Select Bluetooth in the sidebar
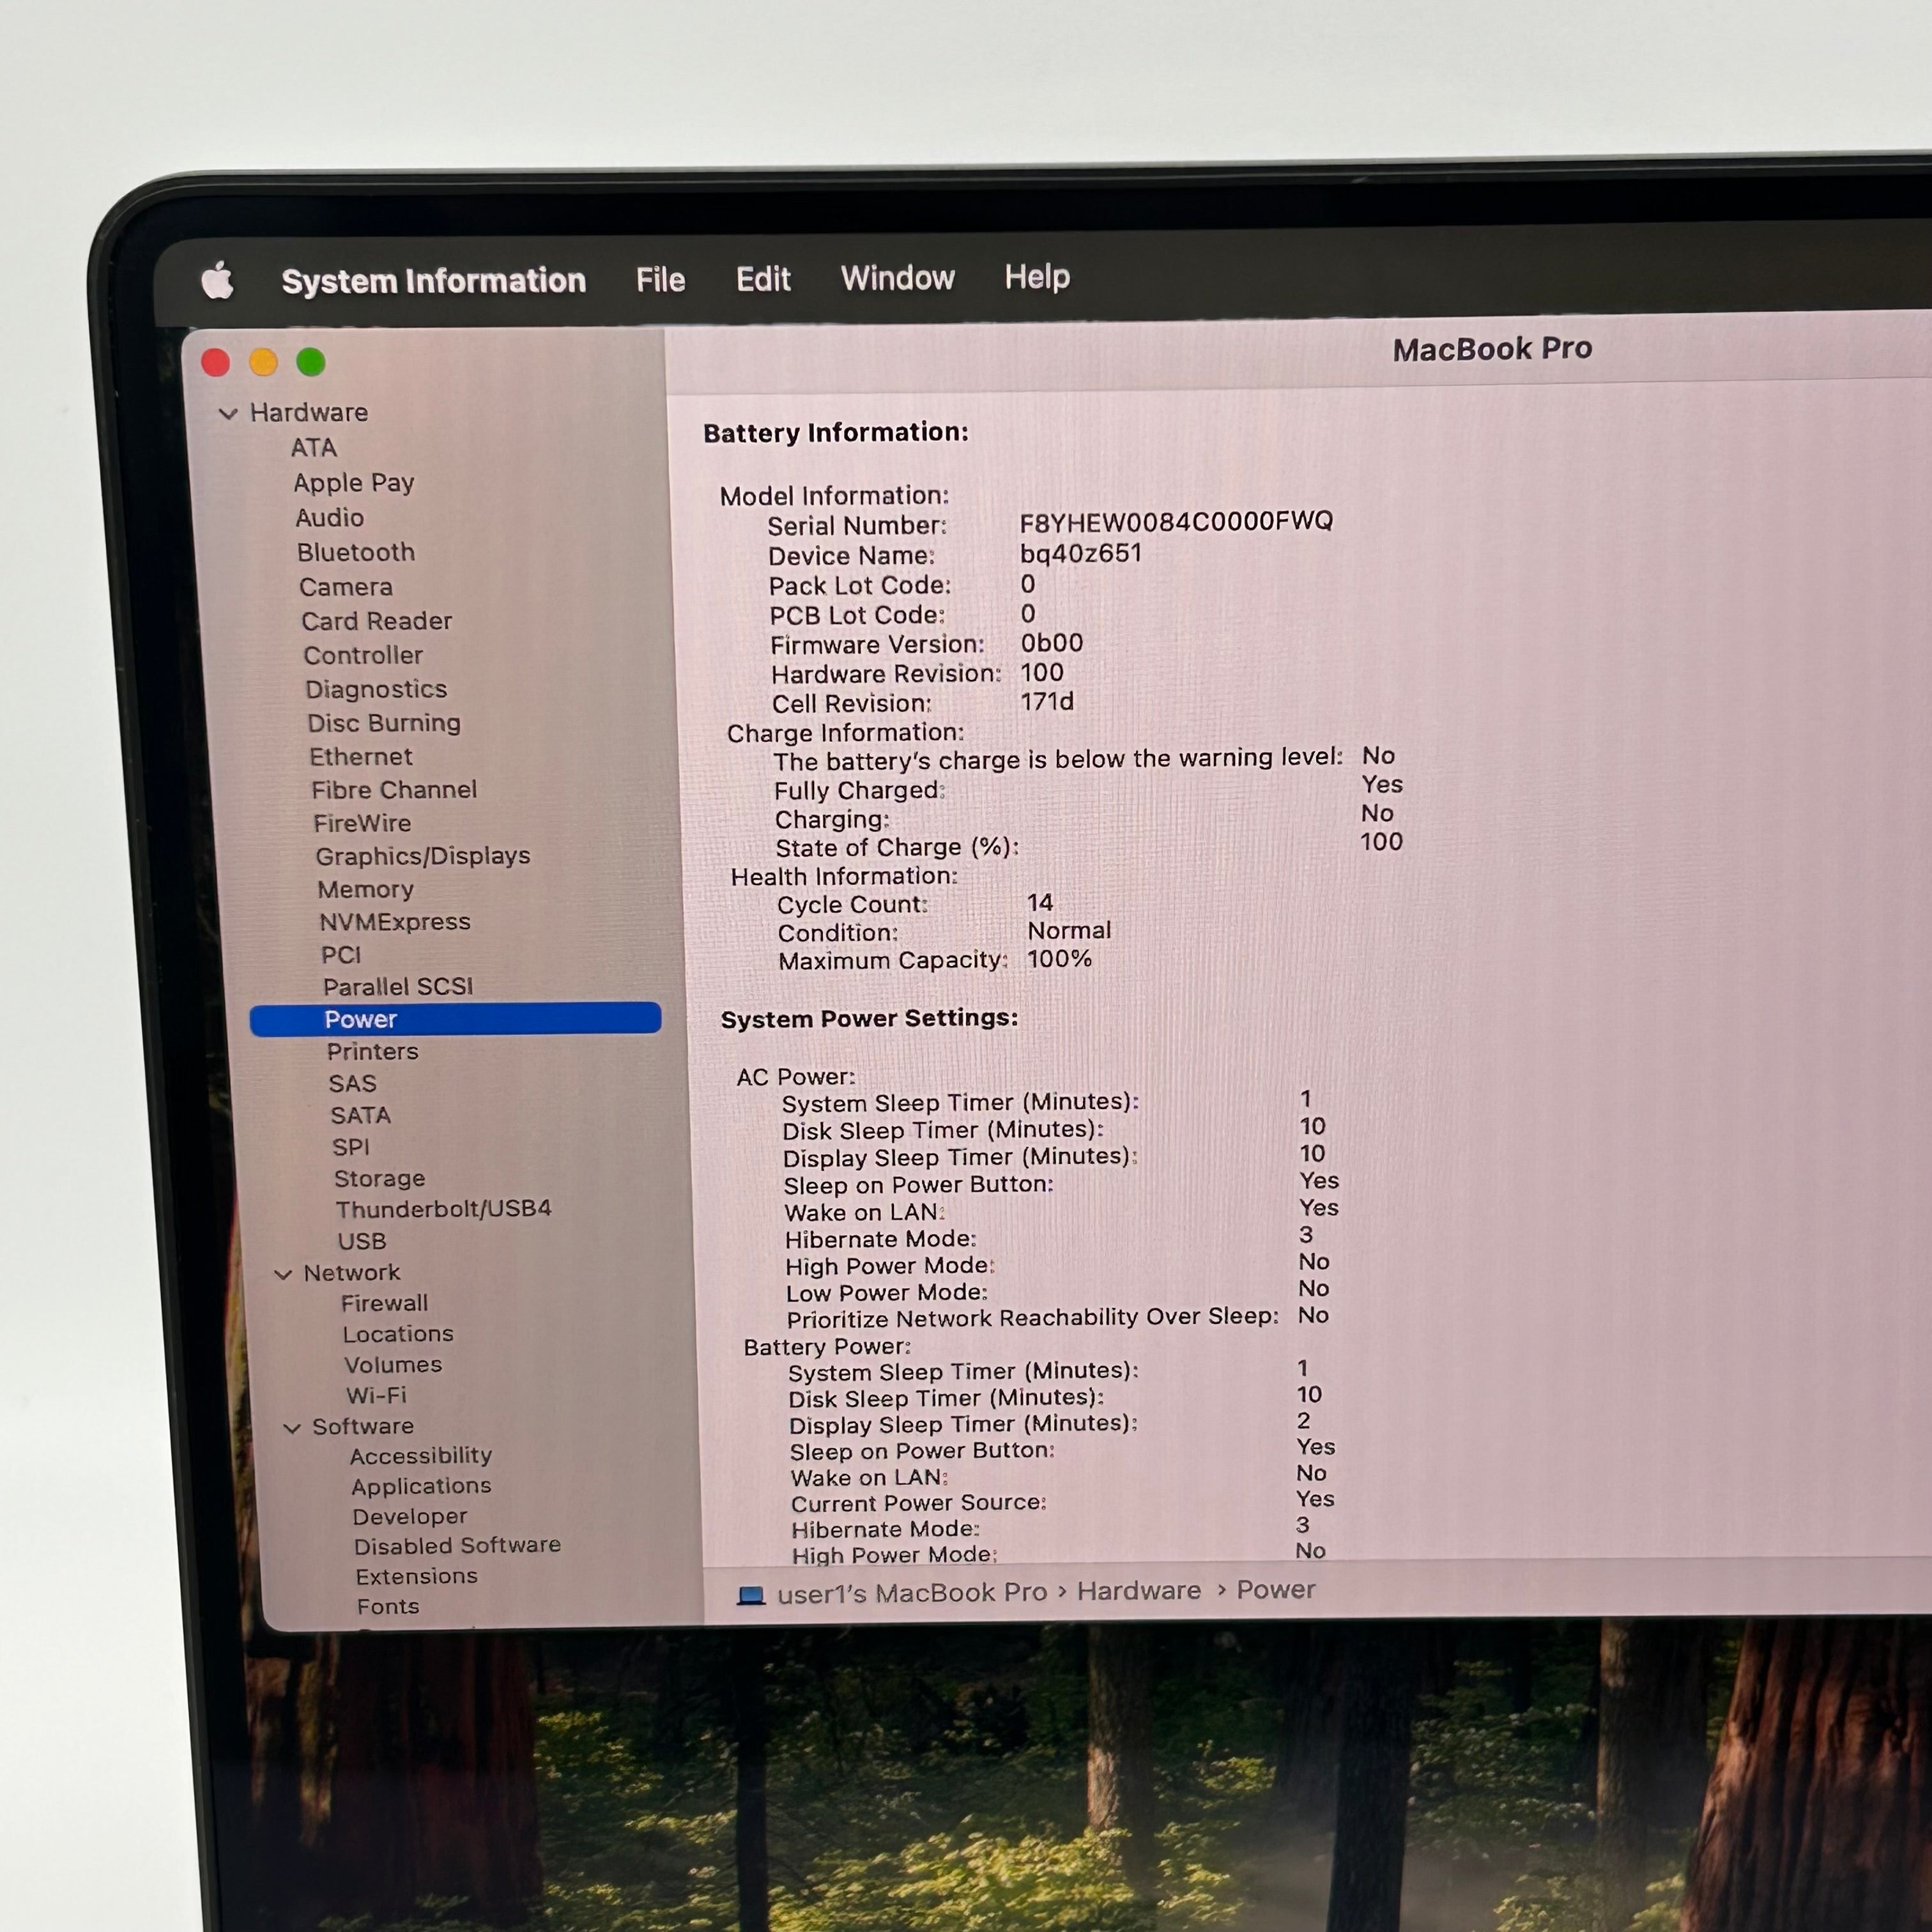The image size is (1932, 1932). [356, 553]
